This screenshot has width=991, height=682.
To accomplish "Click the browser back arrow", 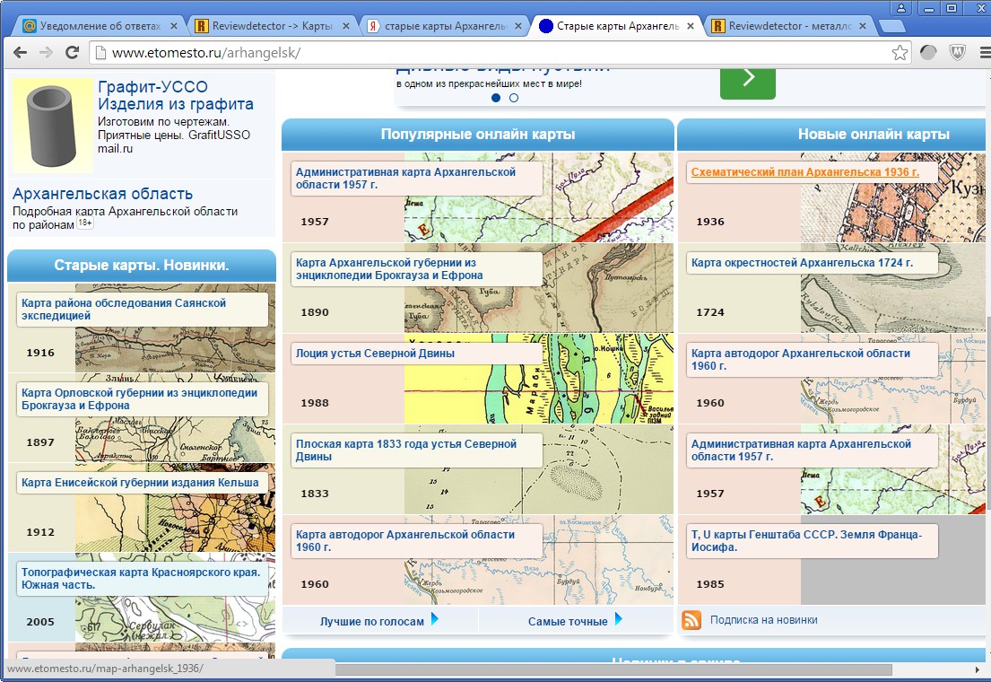I will (20, 53).
